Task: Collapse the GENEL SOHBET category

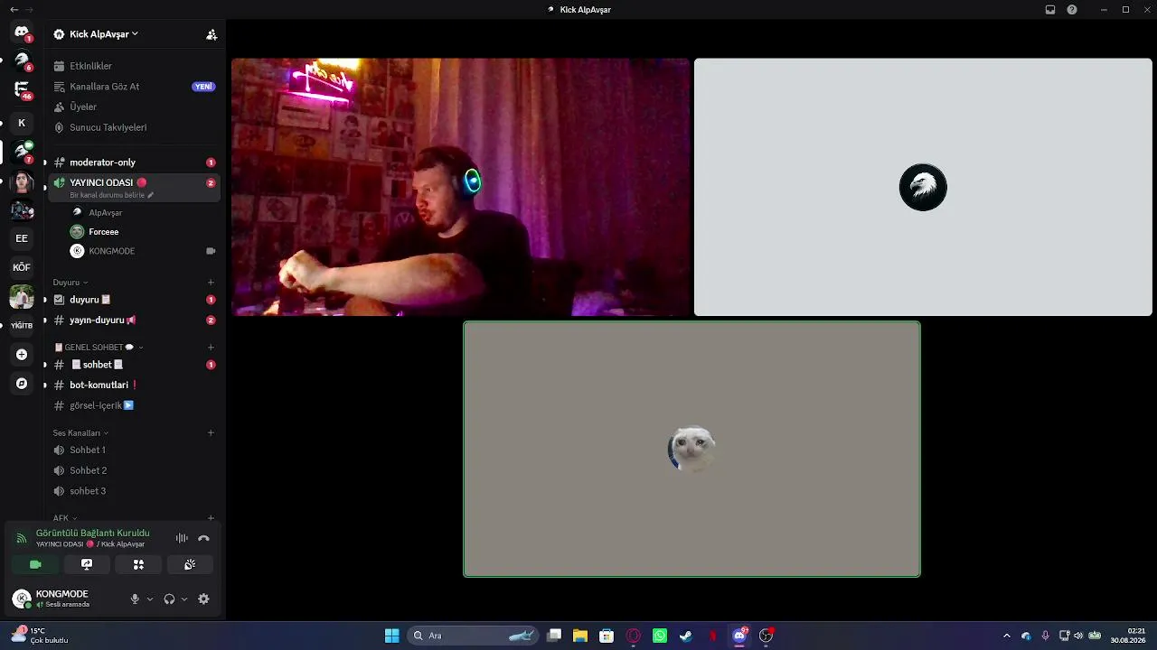Action: click(x=99, y=348)
